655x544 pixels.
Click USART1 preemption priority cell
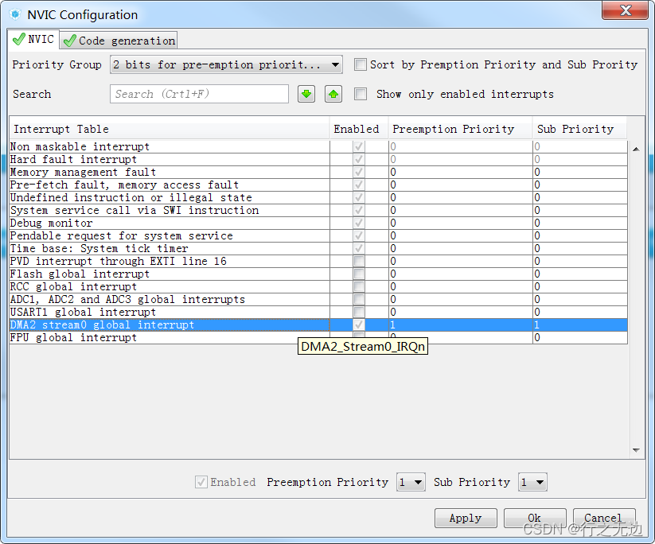tap(460, 313)
